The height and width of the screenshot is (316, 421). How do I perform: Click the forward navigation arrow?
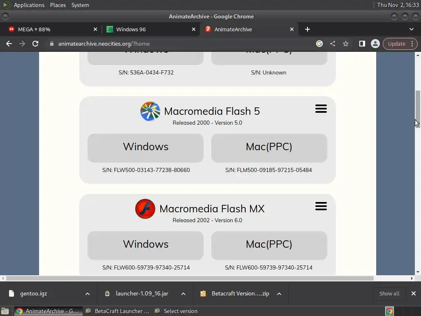(22, 44)
